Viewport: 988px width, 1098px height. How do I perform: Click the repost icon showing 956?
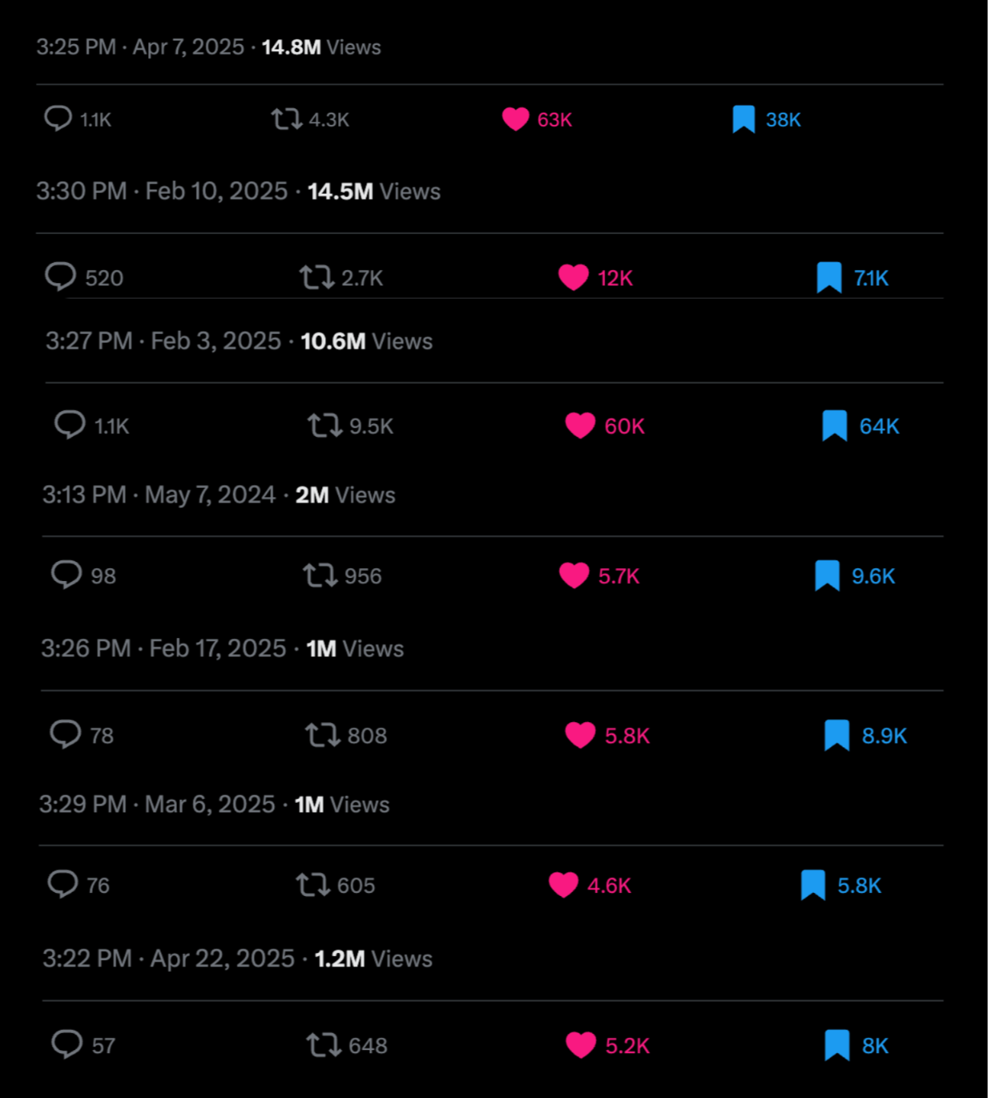click(x=320, y=575)
